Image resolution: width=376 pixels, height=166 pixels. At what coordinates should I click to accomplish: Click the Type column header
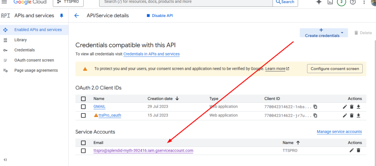tap(214, 98)
